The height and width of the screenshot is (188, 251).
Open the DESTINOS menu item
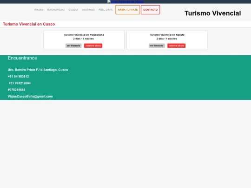tap(88, 10)
